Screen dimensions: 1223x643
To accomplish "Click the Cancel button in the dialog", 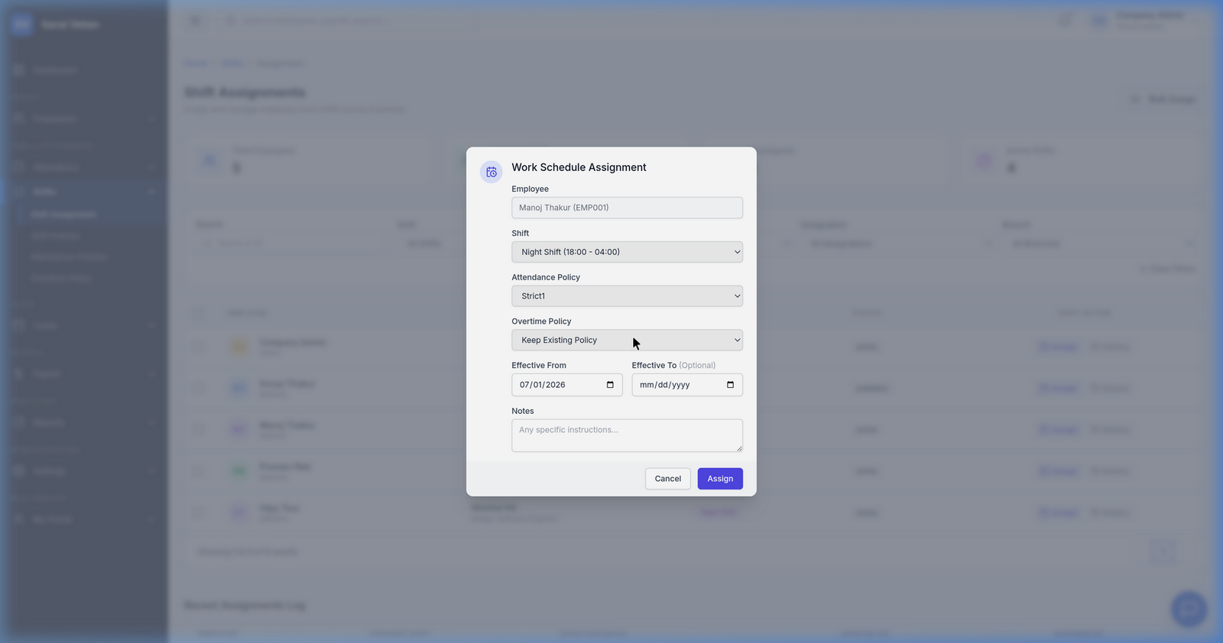I will click(667, 479).
